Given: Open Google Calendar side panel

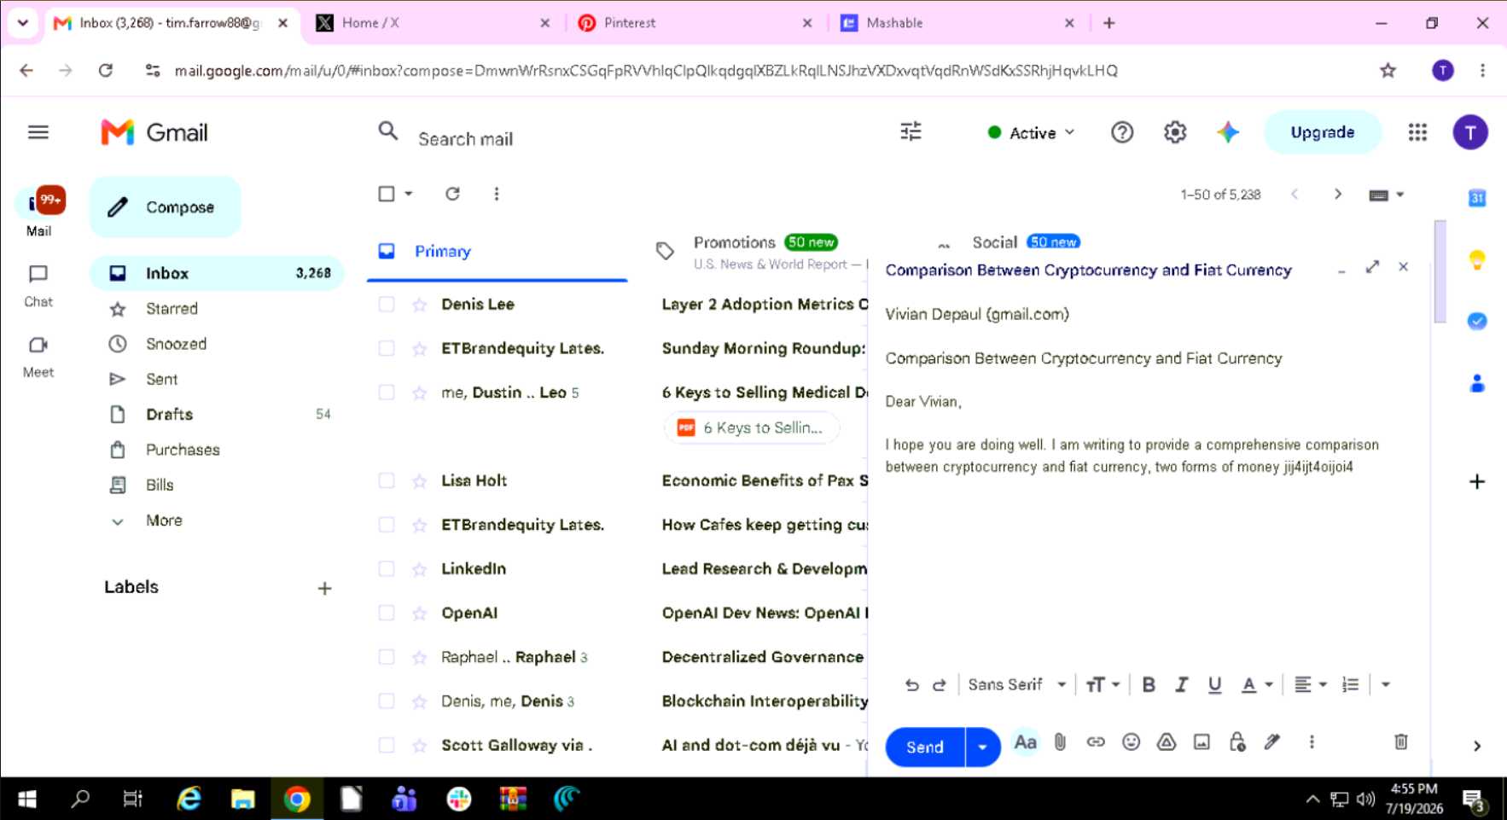Looking at the screenshot, I should click(x=1477, y=198).
